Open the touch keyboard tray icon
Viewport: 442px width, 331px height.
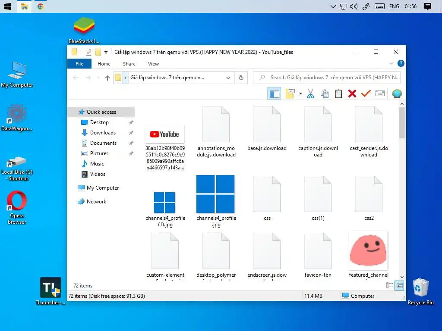click(x=379, y=6)
